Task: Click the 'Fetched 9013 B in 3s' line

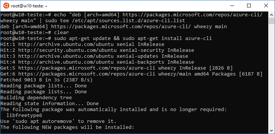Action: coord(47,80)
